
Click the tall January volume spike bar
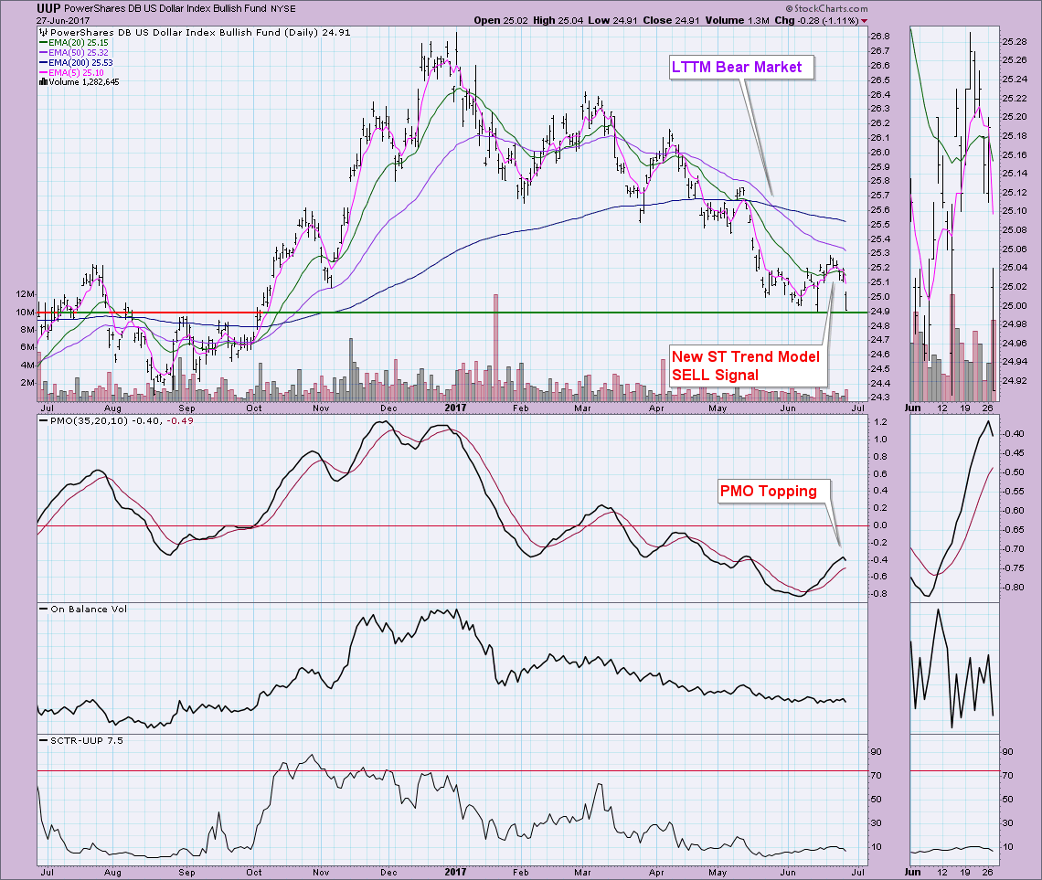pyautogui.click(x=495, y=346)
